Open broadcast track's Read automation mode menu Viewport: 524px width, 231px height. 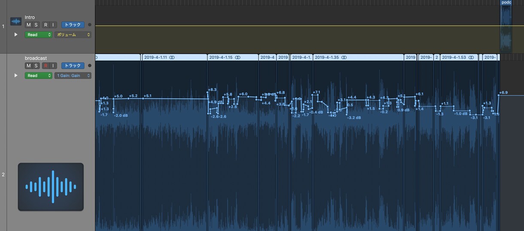[x=39, y=75]
